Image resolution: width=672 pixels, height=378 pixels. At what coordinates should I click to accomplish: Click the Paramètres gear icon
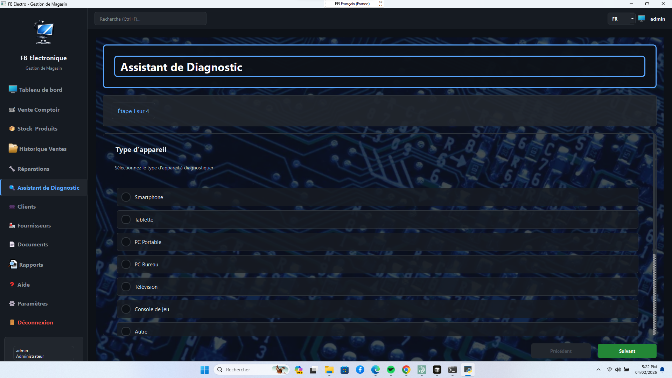[x=12, y=303]
